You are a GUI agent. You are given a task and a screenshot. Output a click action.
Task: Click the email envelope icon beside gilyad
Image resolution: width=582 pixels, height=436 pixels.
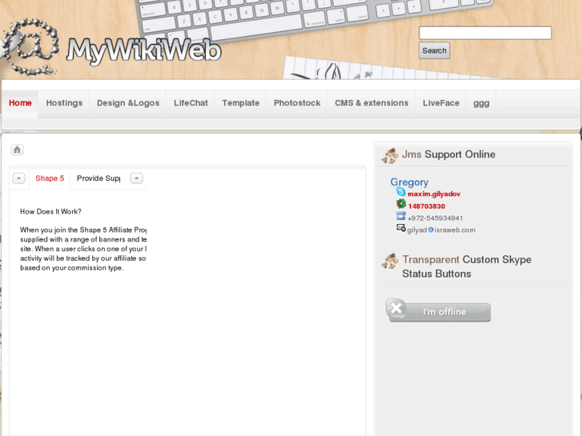pyautogui.click(x=401, y=228)
